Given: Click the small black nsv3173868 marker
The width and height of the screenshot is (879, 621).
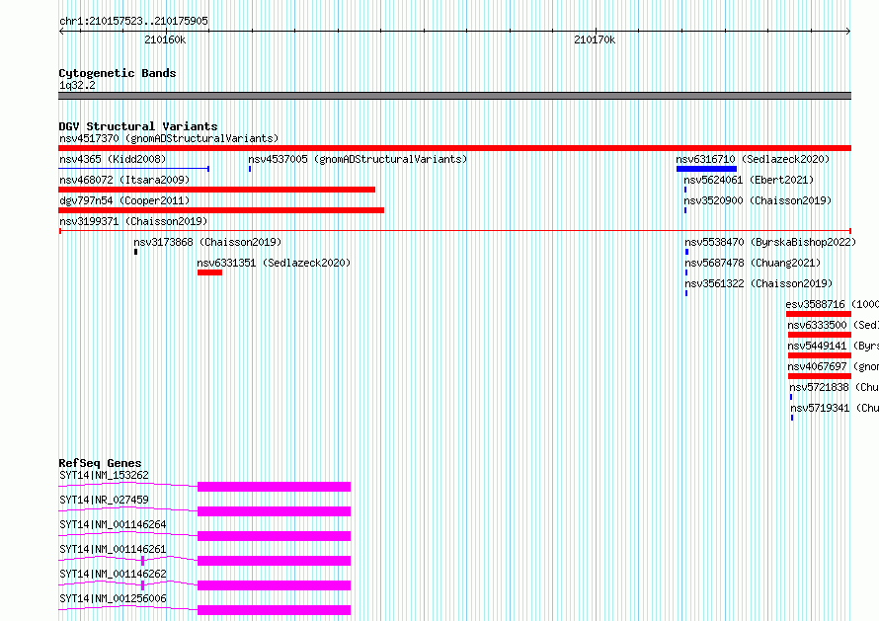Looking at the screenshot, I should pyautogui.click(x=135, y=252).
